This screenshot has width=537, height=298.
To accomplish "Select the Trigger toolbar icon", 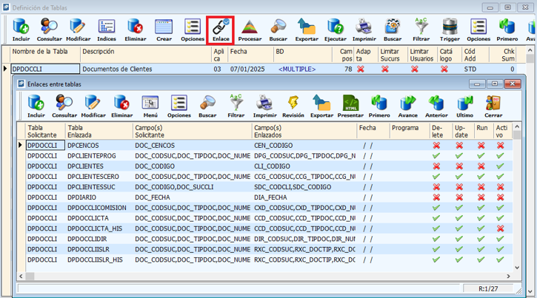I will coord(450,29).
